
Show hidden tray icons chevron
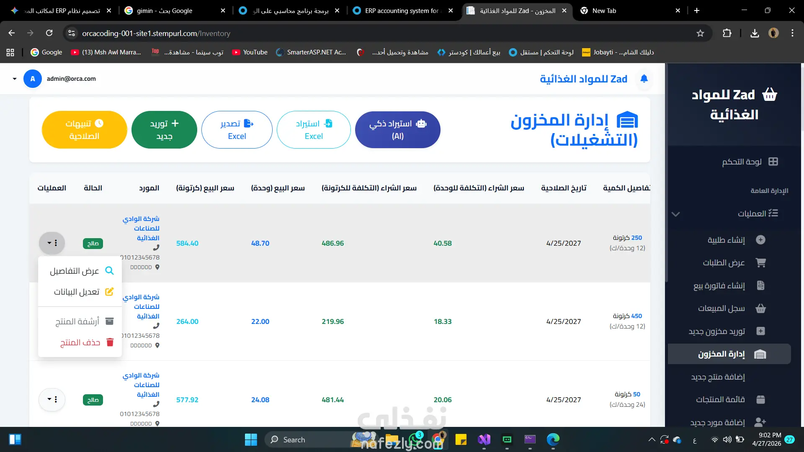[x=652, y=440]
